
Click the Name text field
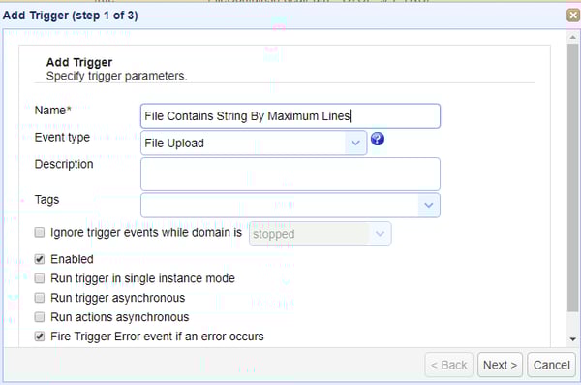click(290, 116)
